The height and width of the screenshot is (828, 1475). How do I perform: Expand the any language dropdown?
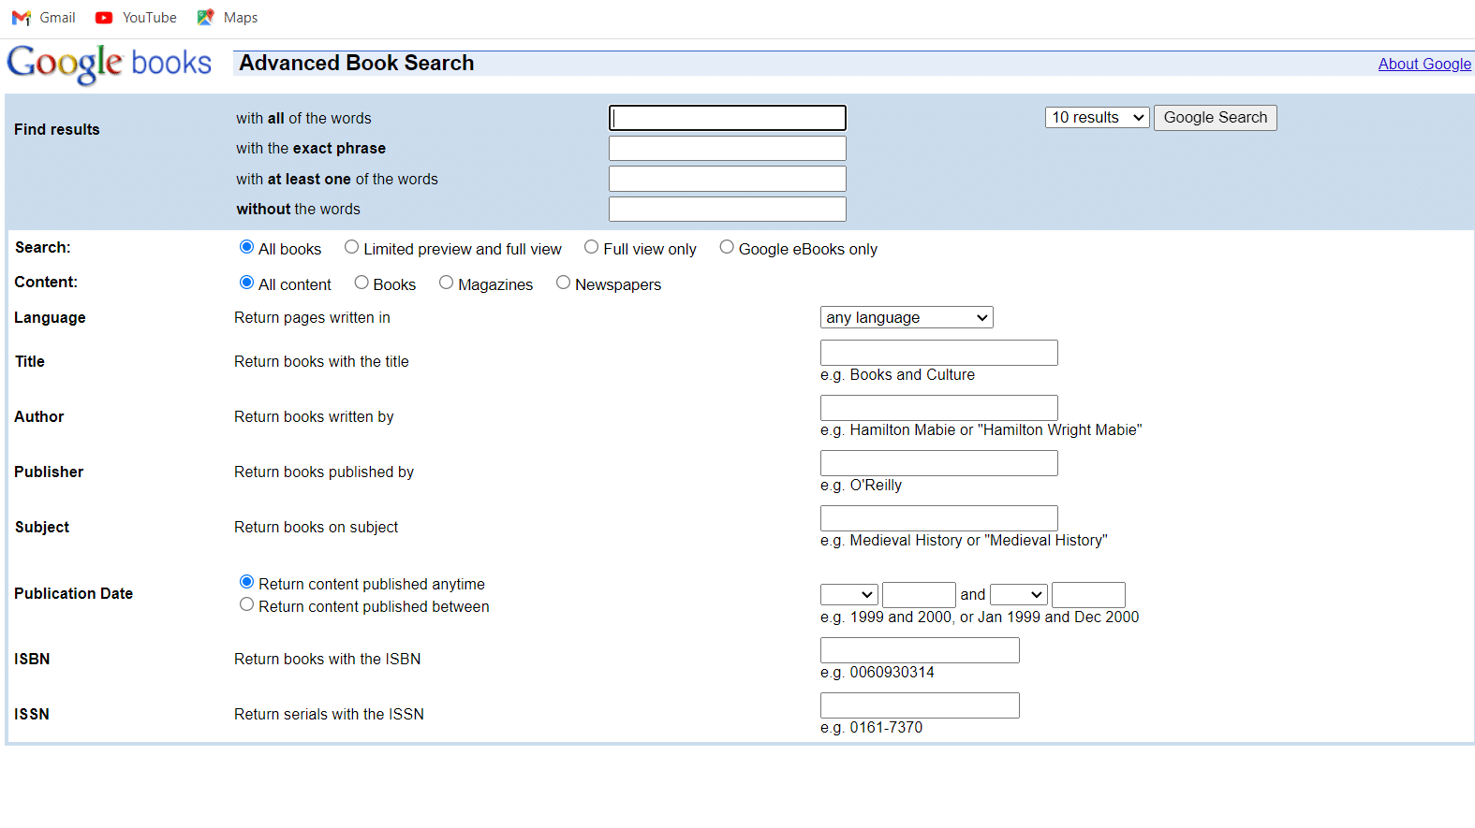pos(906,318)
